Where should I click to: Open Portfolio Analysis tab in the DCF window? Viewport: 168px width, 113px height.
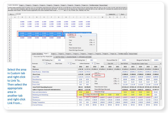[x=123, y=54]
